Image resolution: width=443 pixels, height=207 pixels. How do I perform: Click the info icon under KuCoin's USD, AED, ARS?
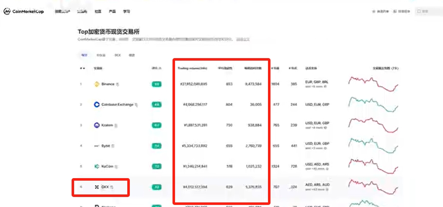(327, 169)
